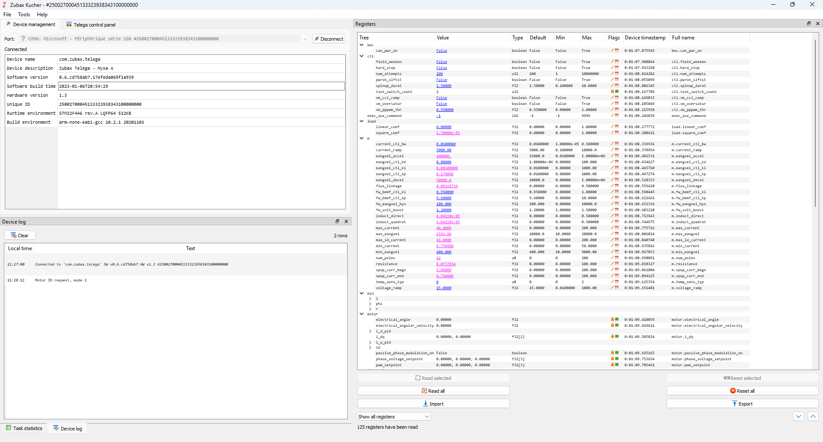Float the Registers panel

click(x=809, y=24)
